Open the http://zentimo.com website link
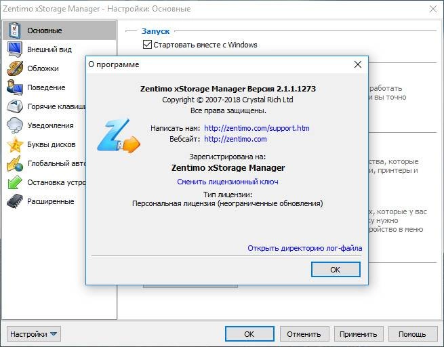The width and height of the screenshot is (444, 347). point(235,139)
